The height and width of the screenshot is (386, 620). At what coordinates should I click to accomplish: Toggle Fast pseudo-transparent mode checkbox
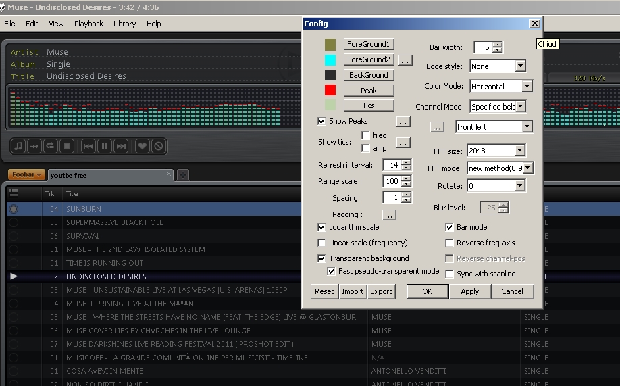pos(331,271)
